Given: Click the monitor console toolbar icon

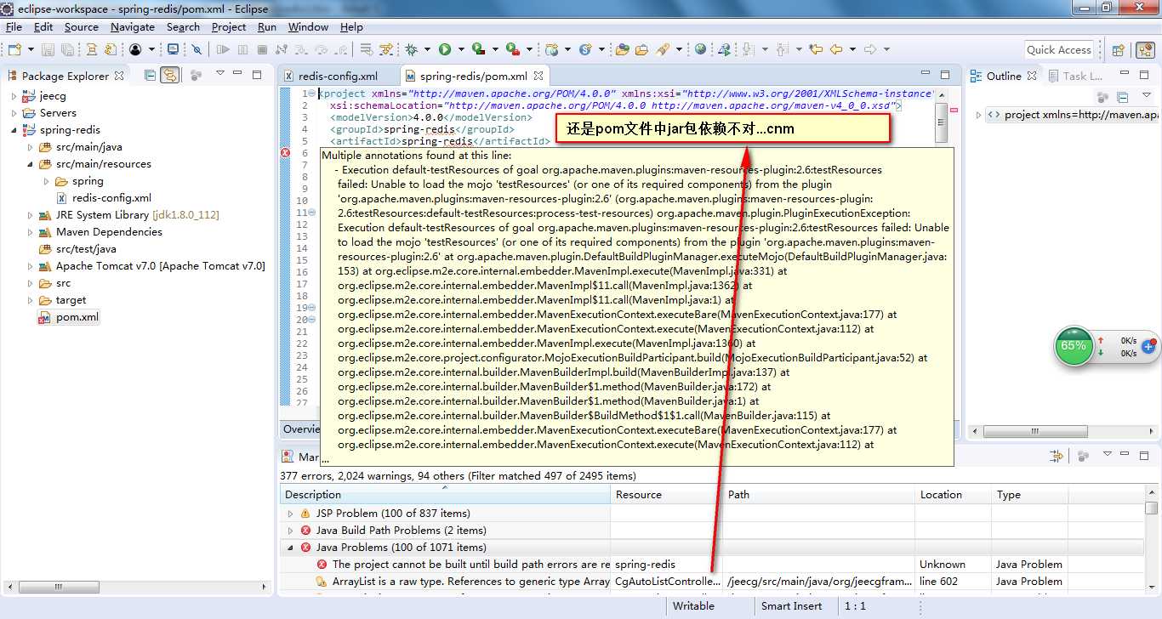Looking at the screenshot, I should coord(173,49).
